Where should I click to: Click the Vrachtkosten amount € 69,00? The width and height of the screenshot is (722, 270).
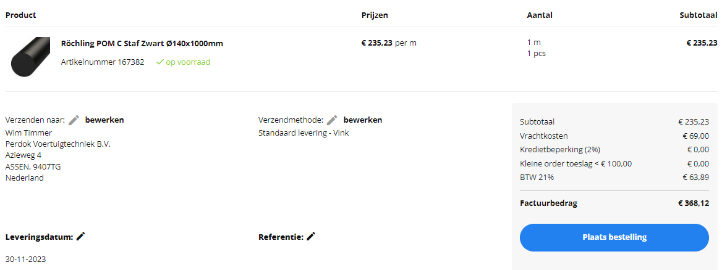(x=695, y=136)
